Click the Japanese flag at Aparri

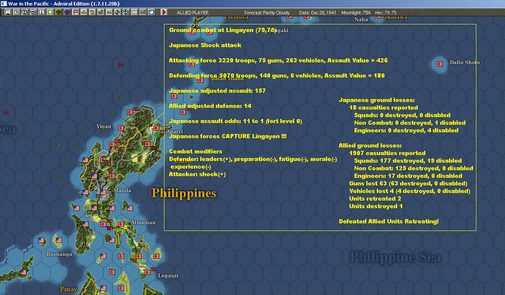pos(156,128)
